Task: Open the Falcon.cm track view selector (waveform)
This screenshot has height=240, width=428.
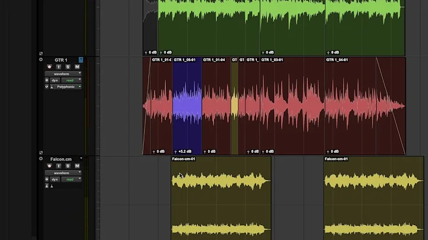Action: click(63, 173)
